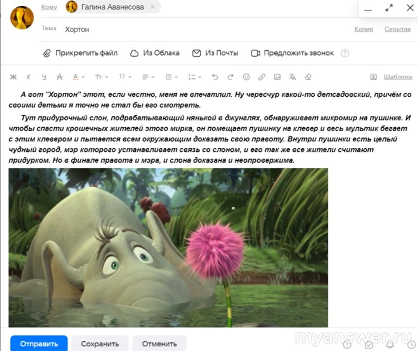The image size is (418, 351).
Task: Choose attachment Из Облака
Action: [x=155, y=53]
